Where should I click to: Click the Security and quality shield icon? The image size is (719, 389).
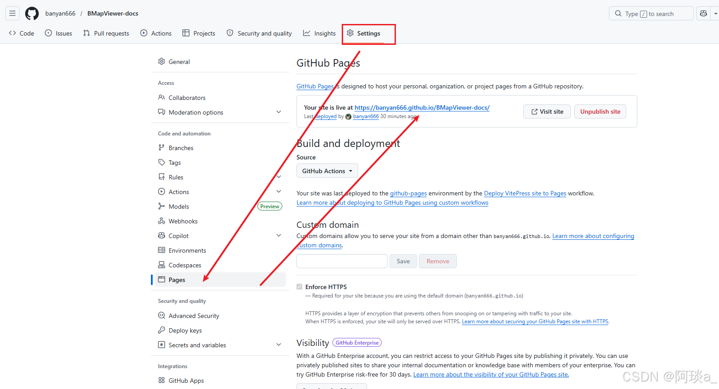pyautogui.click(x=230, y=33)
